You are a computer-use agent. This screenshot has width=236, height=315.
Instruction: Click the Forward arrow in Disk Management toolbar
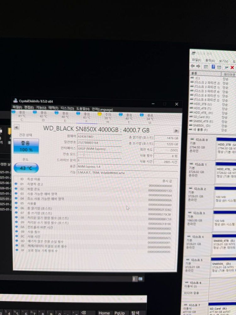[198, 66]
